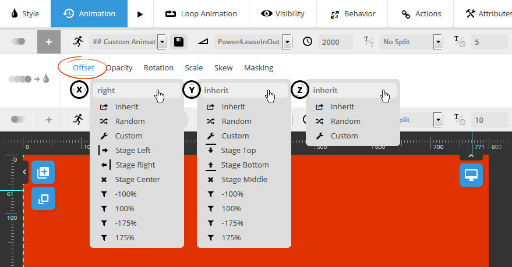Viewport: 512px width, 267px height.
Task: Select the Opacity sub-tab
Action: [x=119, y=67]
